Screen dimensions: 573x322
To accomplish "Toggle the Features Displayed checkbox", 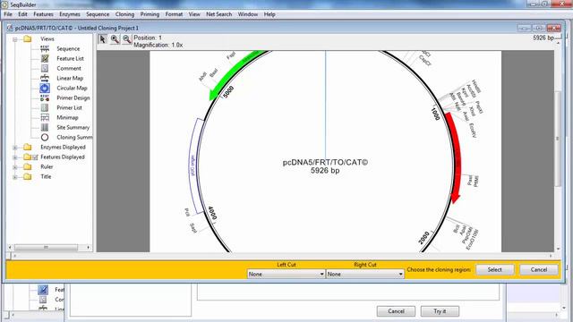I will click(35, 157).
